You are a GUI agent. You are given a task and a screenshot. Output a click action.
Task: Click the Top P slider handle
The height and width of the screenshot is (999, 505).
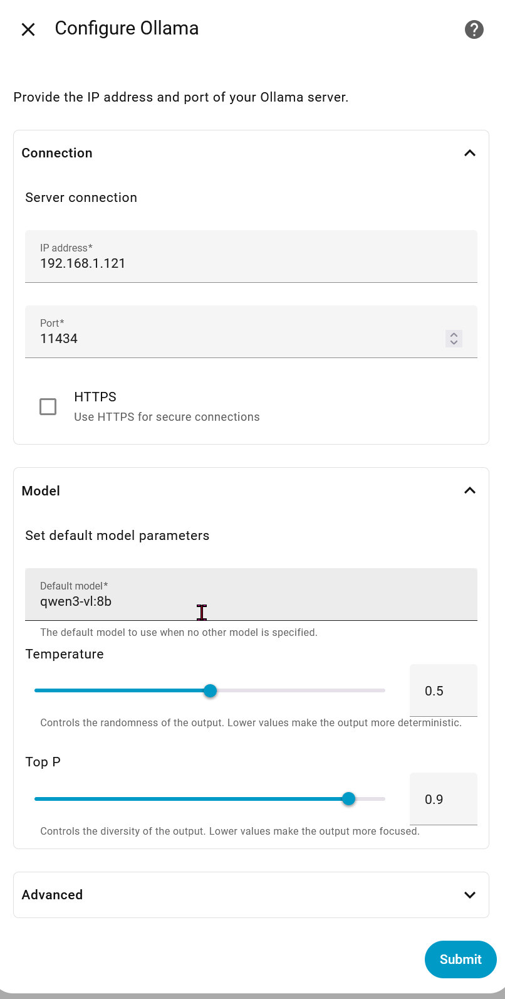pyautogui.click(x=349, y=798)
